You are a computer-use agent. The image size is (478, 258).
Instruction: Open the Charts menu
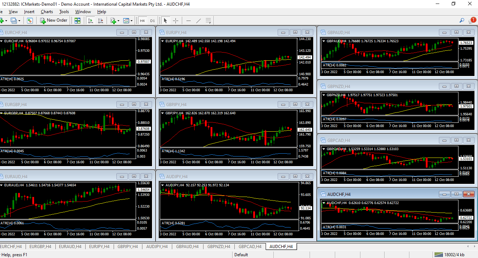pyautogui.click(x=47, y=12)
